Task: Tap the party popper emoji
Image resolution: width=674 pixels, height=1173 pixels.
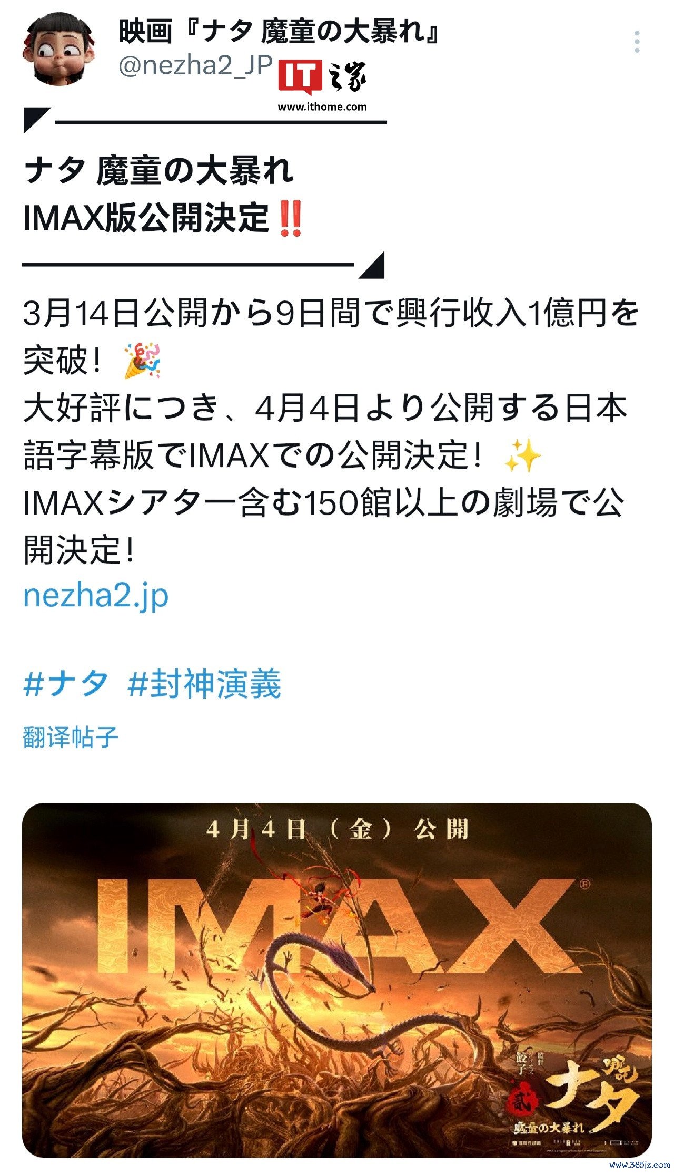Action: 142,361
